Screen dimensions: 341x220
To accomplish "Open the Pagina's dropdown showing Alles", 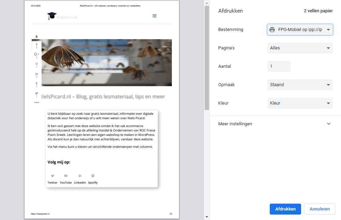I will pos(300,48).
